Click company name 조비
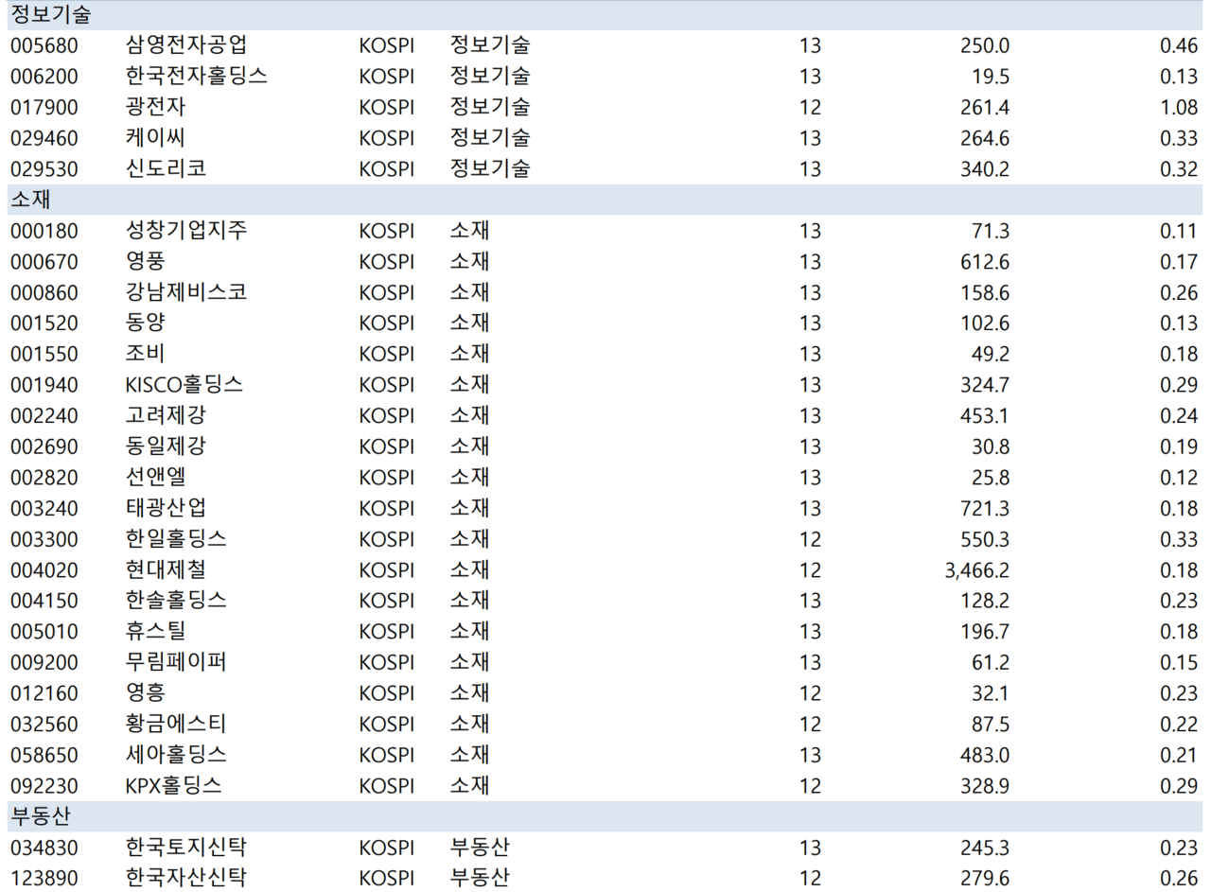1211x892 pixels. (145, 354)
